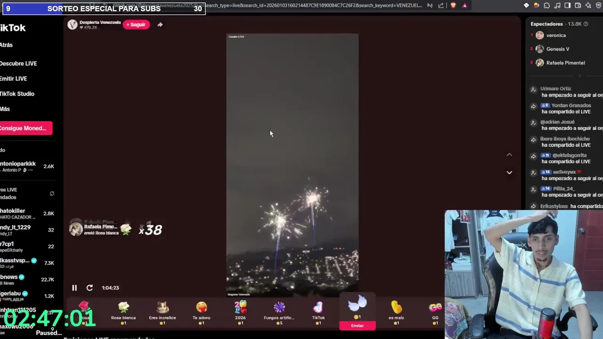603x339 pixels.
Task: Open TikTok Studio in sidebar
Action: click(17, 94)
